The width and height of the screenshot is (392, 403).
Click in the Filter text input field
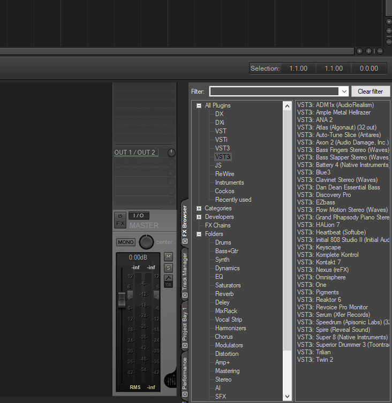(274, 92)
